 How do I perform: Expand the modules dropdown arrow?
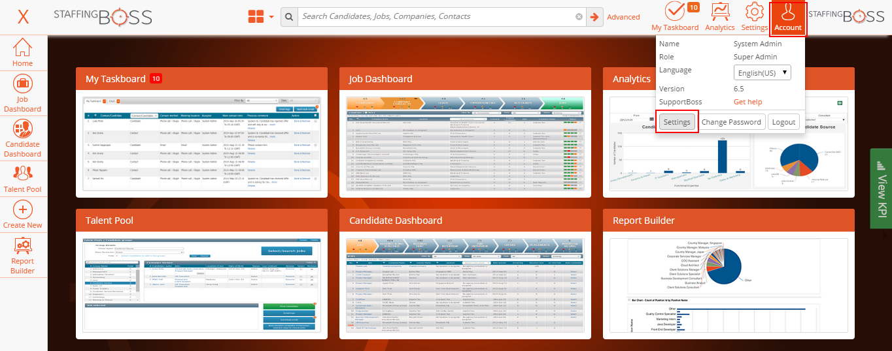tap(271, 17)
